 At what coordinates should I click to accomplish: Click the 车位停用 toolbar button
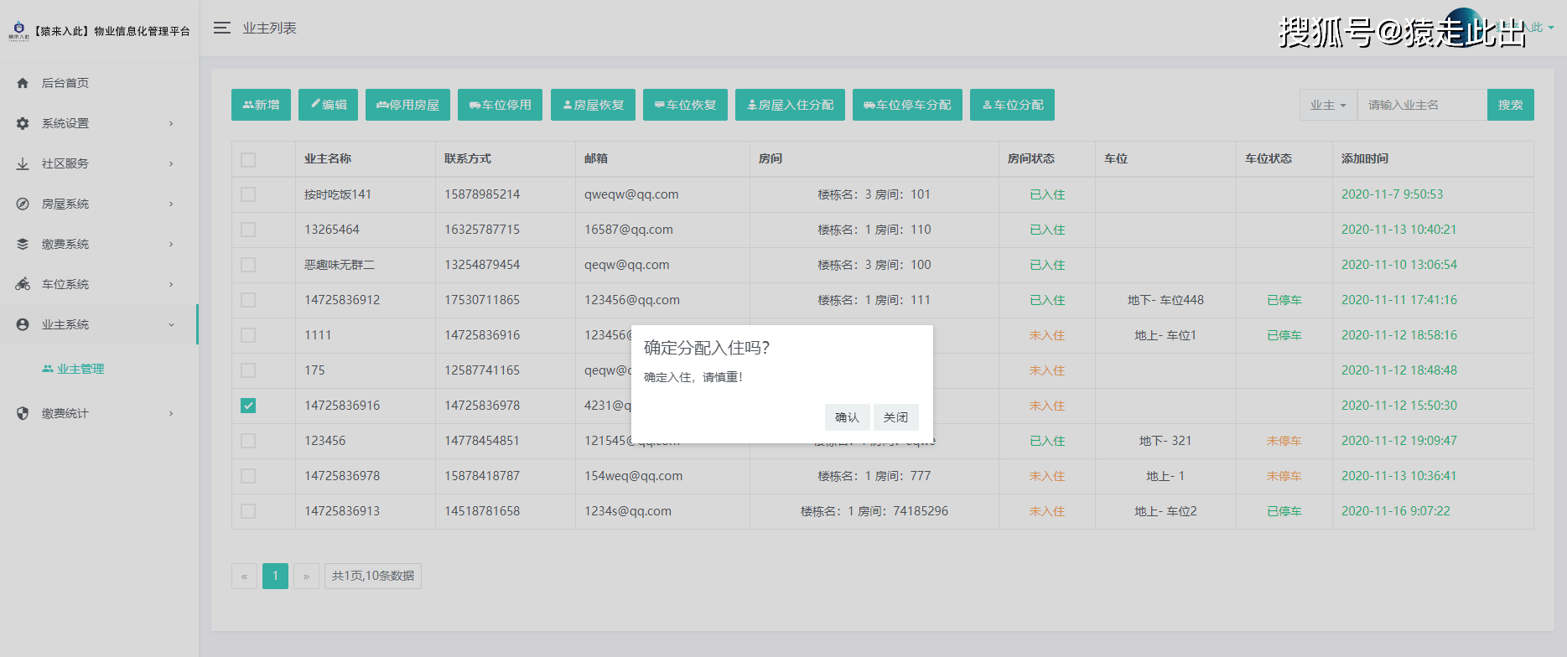tap(501, 105)
